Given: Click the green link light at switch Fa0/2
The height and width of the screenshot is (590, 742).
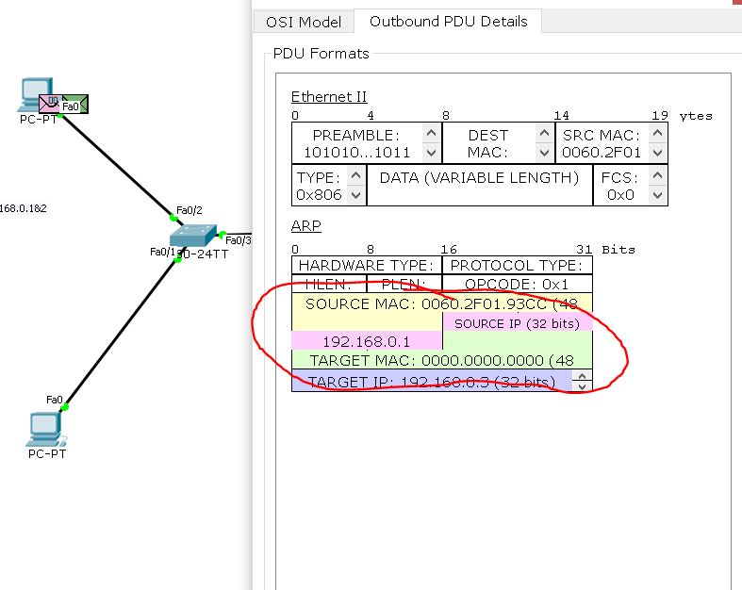Looking at the screenshot, I should (173, 218).
